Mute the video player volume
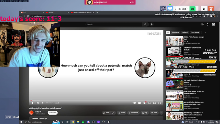The image size is (220, 124). click(43, 103)
